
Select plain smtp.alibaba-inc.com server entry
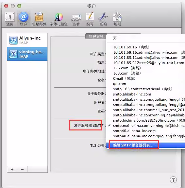point(145,94)
